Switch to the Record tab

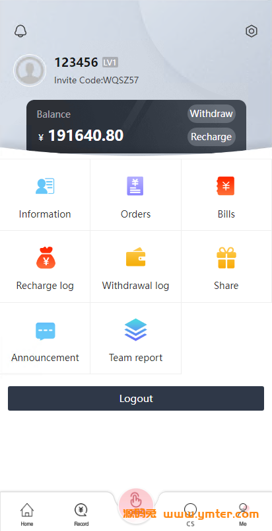[x=81, y=514]
